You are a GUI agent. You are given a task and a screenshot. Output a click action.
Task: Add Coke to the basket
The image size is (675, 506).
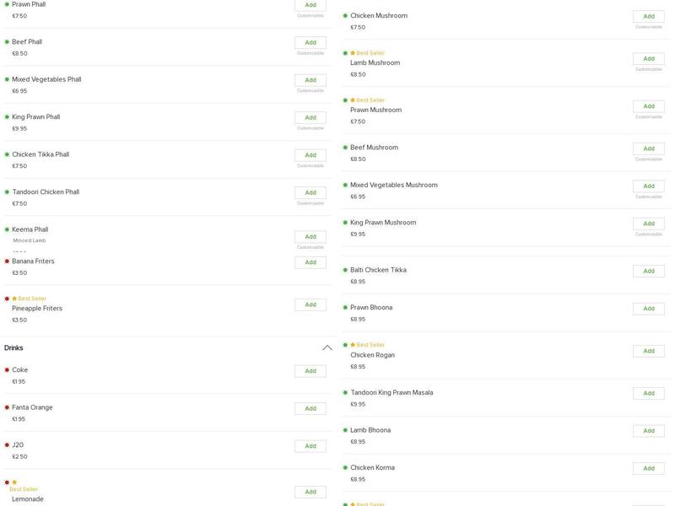[x=310, y=371]
